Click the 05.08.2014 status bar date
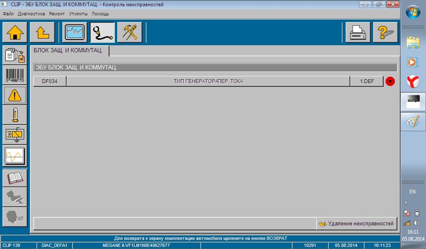The width and height of the screenshot is (426, 249). 346,245
